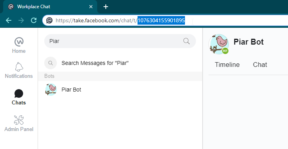Open a new browser tab
The height and width of the screenshot is (149, 288).
click(x=106, y=7)
